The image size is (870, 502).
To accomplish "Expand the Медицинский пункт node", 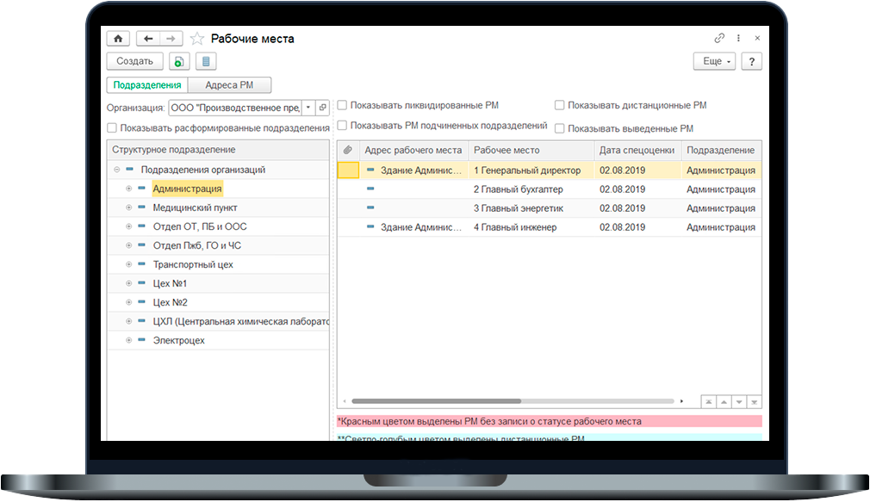I will point(128,208).
